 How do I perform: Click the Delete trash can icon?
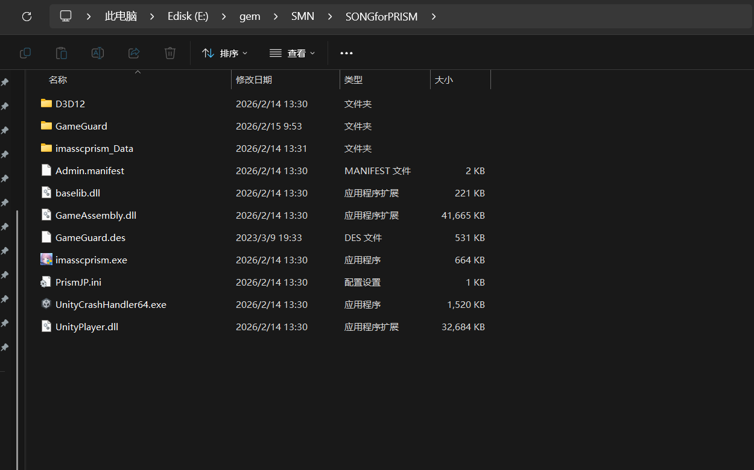(x=170, y=53)
